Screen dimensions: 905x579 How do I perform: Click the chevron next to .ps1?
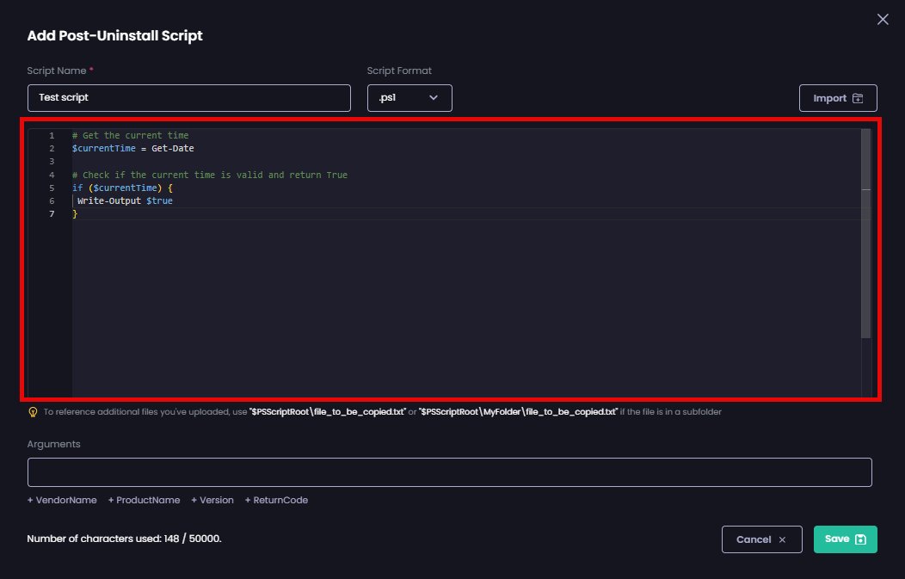point(434,98)
